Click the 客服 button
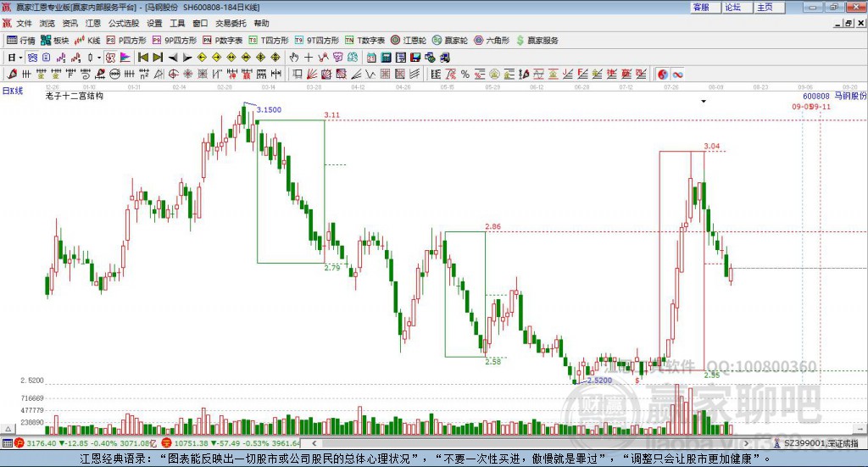868x467 pixels. coord(704,7)
